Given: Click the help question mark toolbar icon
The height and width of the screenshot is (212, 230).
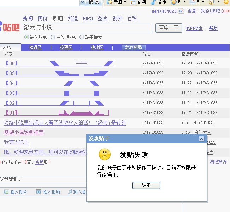Looking at the screenshot, I should [x=211, y=2].
